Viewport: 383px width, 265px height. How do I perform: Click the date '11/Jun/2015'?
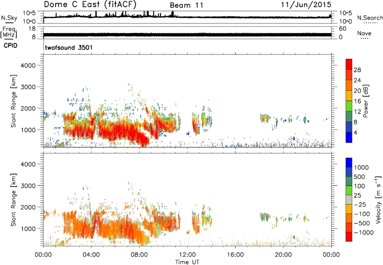pos(306,4)
